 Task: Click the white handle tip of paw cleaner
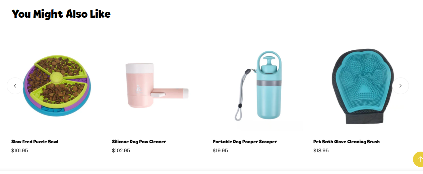click(186, 94)
